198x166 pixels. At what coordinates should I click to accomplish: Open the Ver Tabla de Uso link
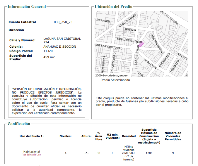point(32,155)
